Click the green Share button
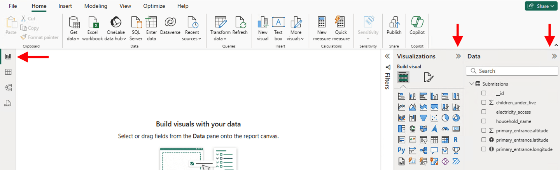 542,6
